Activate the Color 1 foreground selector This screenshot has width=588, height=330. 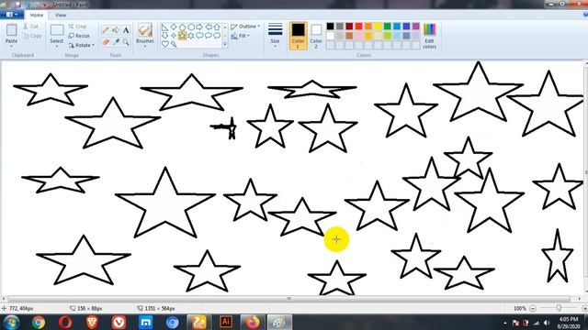[298, 36]
